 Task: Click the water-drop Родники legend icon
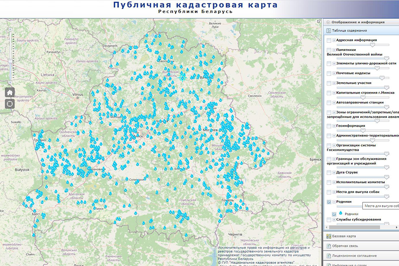(340, 213)
